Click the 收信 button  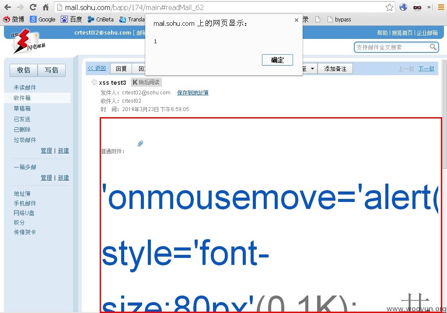point(24,70)
